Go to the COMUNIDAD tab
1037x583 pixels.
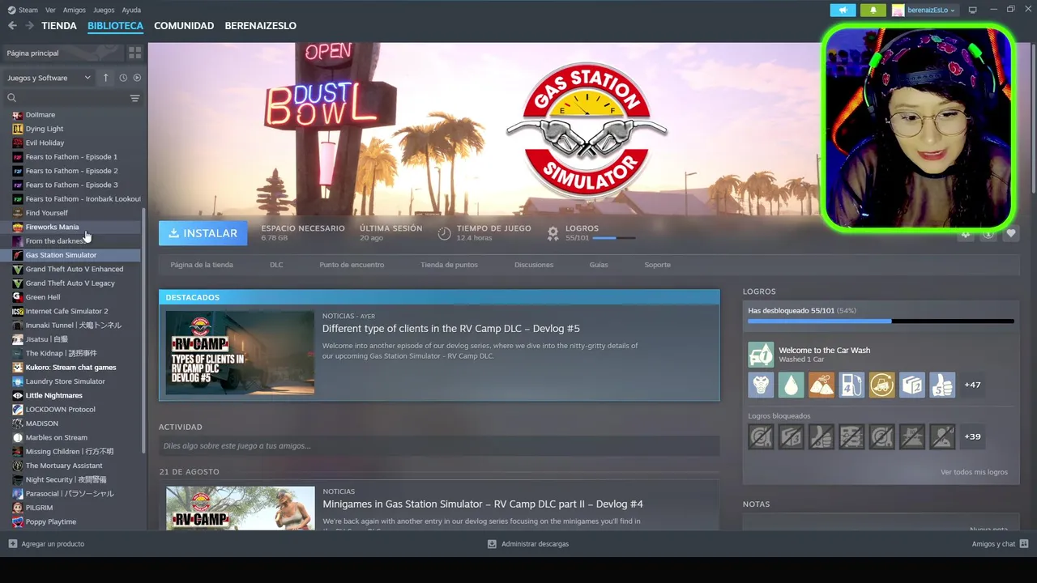184,26
